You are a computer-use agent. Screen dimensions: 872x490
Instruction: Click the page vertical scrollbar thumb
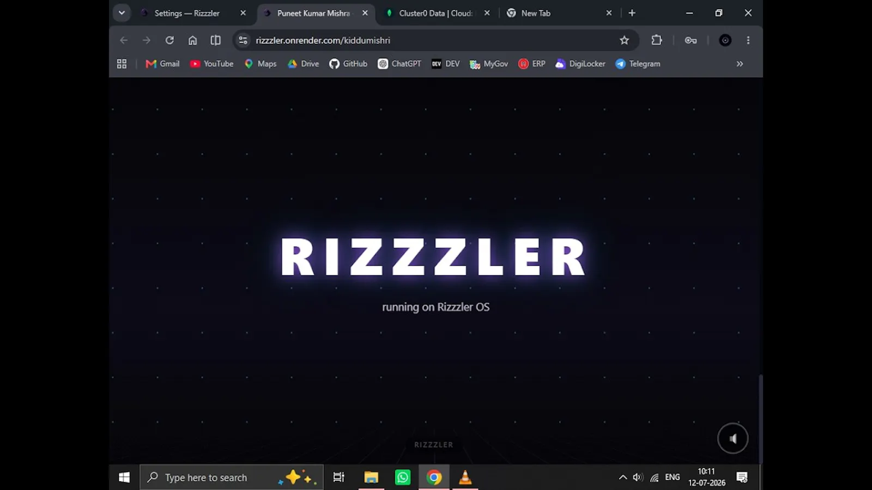click(761, 419)
